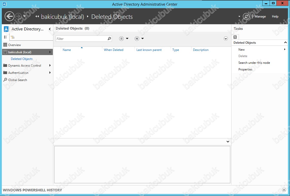Screen dimensions: 290x196
Task: Click the magnifier icon in Filter box
Action: point(109,38)
